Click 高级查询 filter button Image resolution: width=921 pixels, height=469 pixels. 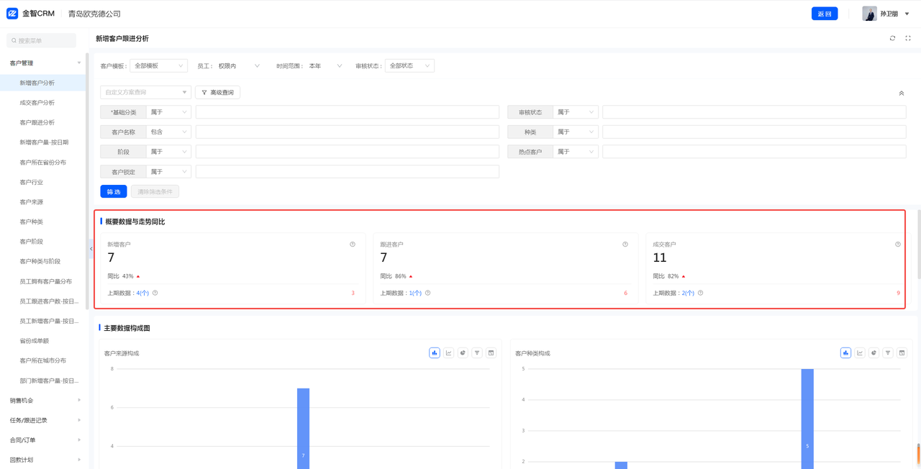point(217,92)
